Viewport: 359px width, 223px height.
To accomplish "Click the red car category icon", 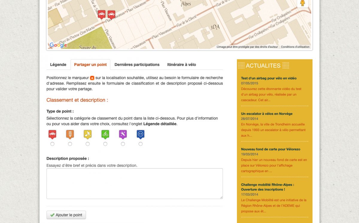I will click(52, 134).
